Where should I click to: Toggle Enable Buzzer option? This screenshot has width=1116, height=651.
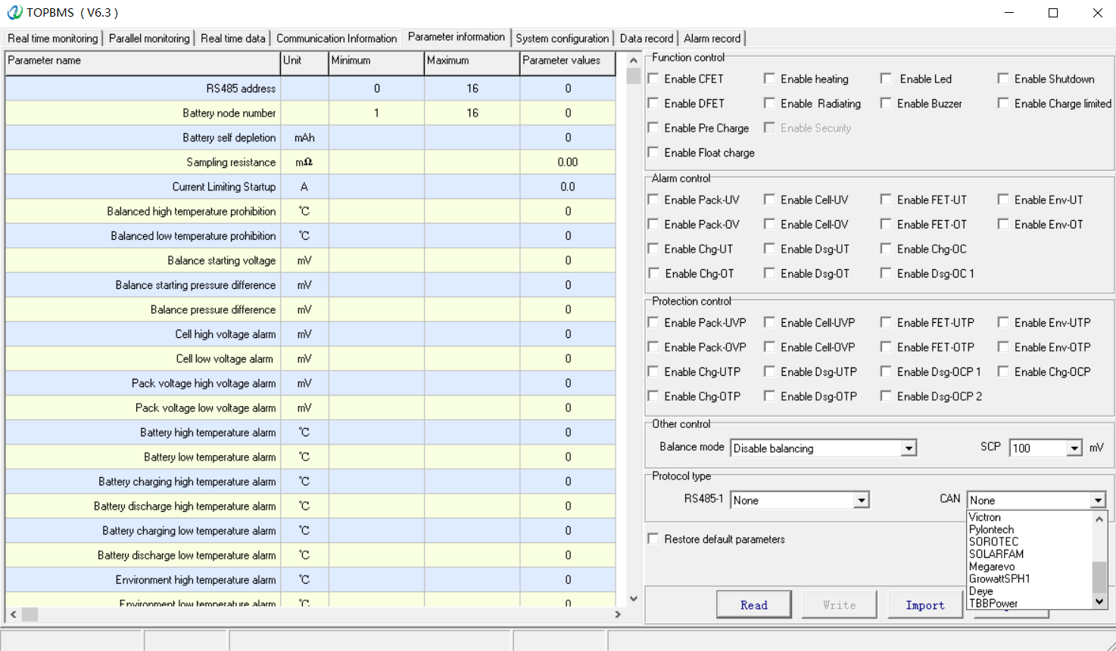[x=887, y=104]
